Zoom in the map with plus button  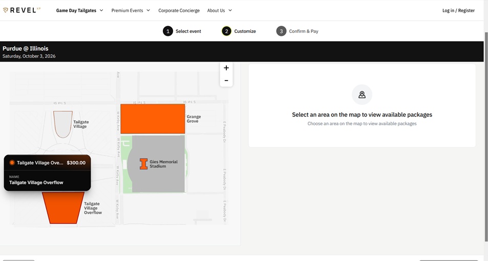226,68
